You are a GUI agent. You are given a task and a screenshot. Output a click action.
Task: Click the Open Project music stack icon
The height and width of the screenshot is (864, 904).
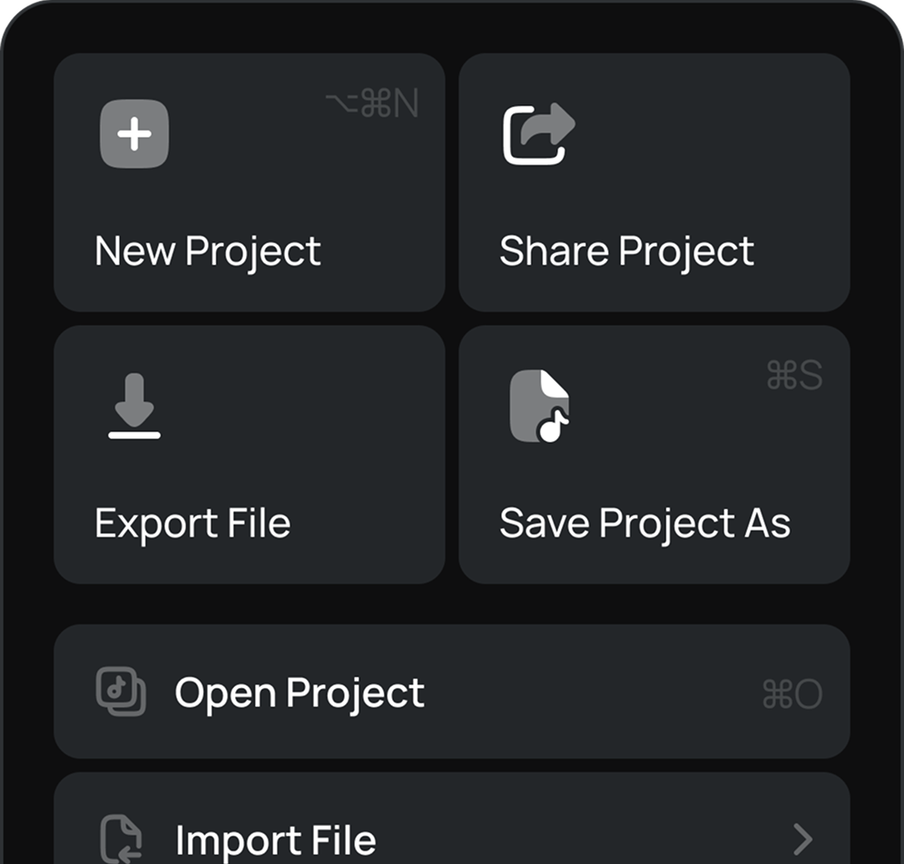pyautogui.click(x=121, y=692)
